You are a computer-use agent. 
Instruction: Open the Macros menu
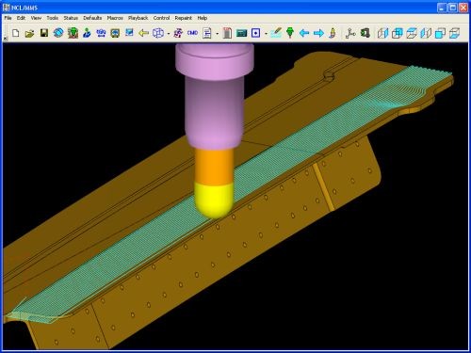(x=115, y=18)
